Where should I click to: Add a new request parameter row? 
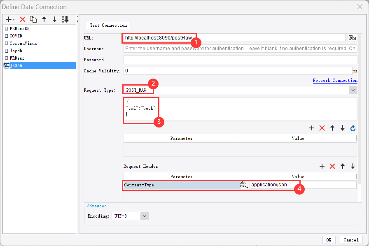pos(312,128)
